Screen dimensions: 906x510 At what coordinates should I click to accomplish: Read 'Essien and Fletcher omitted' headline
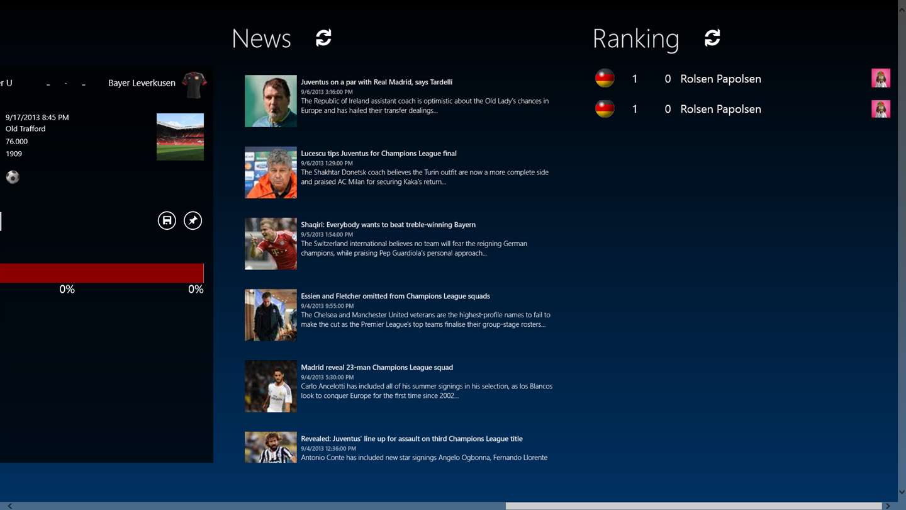pyautogui.click(x=395, y=296)
